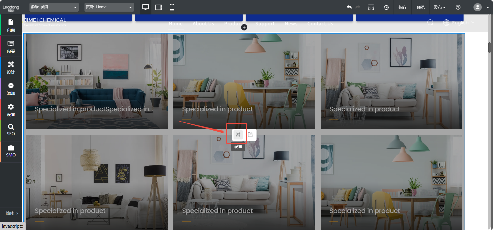Image resolution: width=493 pixels, height=230 pixels.
Task: Open the SMO panel in sidebar
Action: coord(11,151)
